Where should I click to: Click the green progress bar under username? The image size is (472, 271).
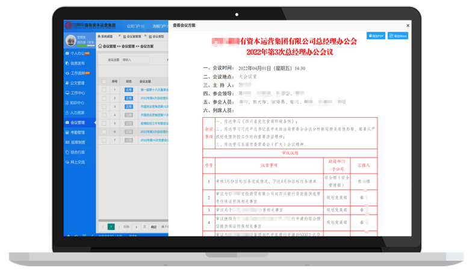(82, 46)
